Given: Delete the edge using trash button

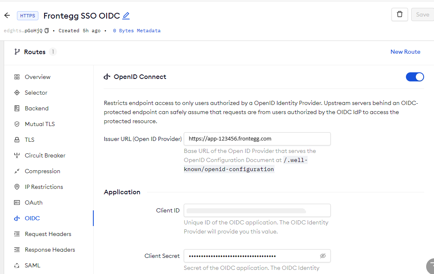Looking at the screenshot, I should (x=399, y=14).
